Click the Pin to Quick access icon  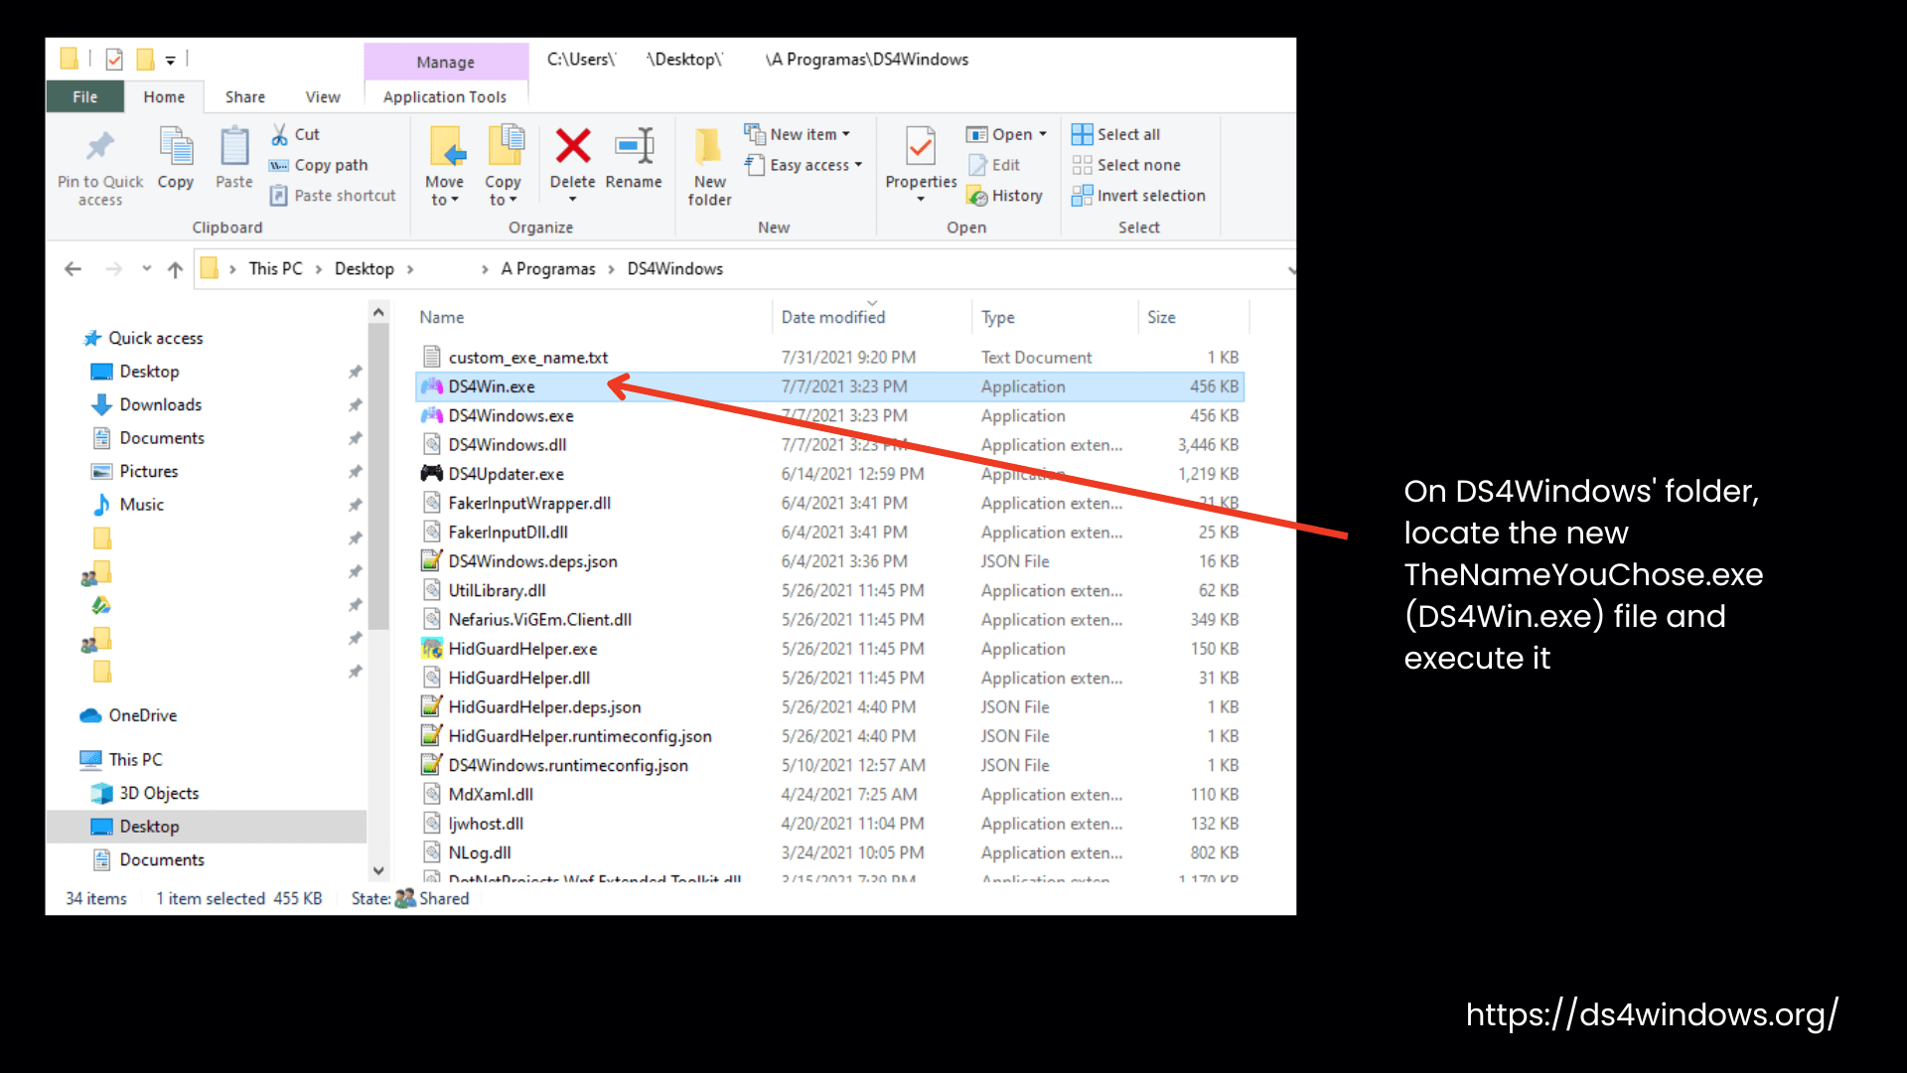[99, 147]
